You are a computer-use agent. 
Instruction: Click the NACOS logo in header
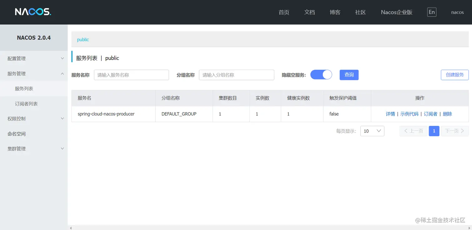(33, 12)
